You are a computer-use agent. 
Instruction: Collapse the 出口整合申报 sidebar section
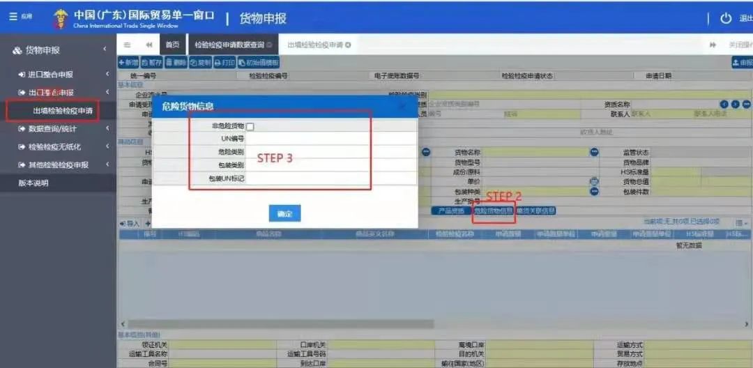pos(58,92)
